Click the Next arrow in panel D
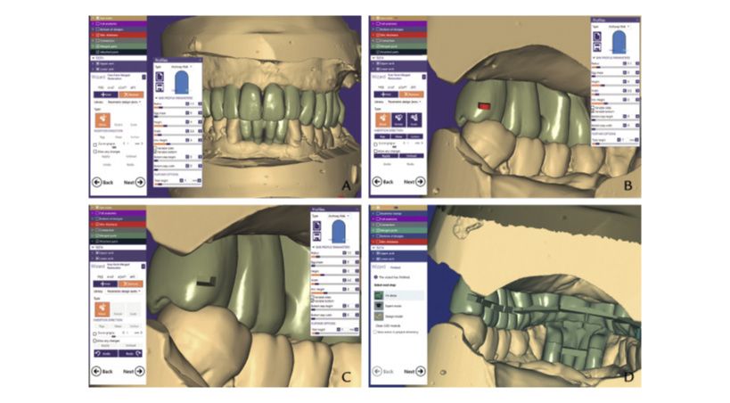 [x=420, y=370]
